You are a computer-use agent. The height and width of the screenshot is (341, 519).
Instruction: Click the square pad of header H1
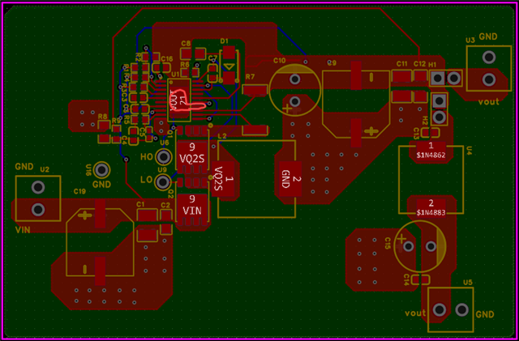point(438,79)
